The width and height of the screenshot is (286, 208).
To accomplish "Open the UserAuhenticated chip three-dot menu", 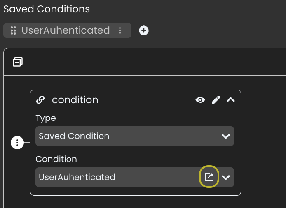I will pyautogui.click(x=120, y=30).
